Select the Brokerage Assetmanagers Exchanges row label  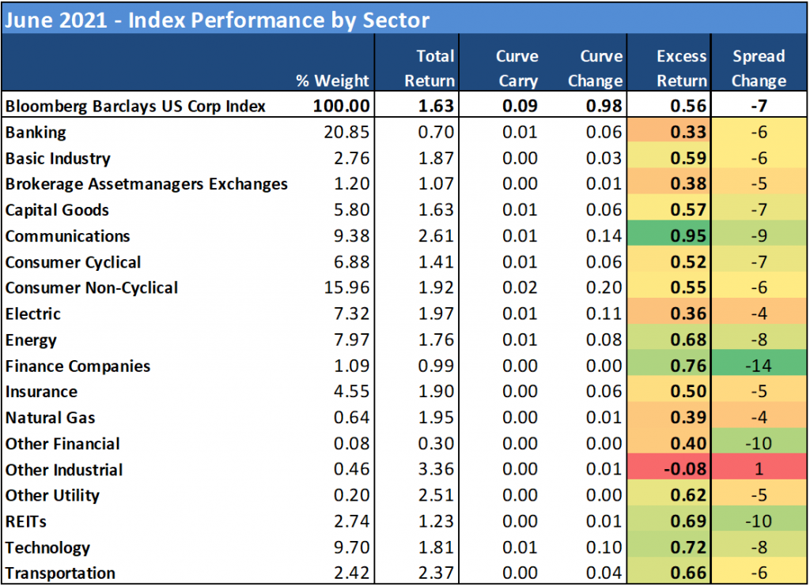pyautogui.click(x=146, y=184)
